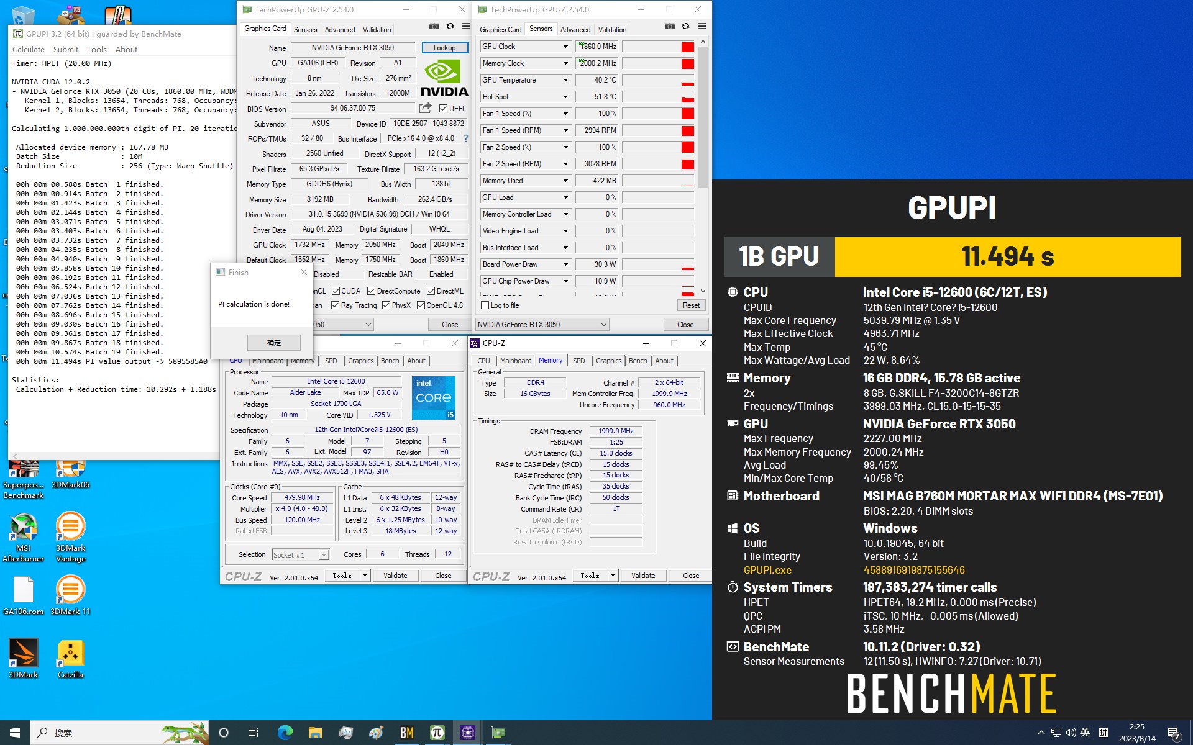The height and width of the screenshot is (745, 1193).
Task: Expand the Memory Used sensor dropdown
Action: (565, 181)
